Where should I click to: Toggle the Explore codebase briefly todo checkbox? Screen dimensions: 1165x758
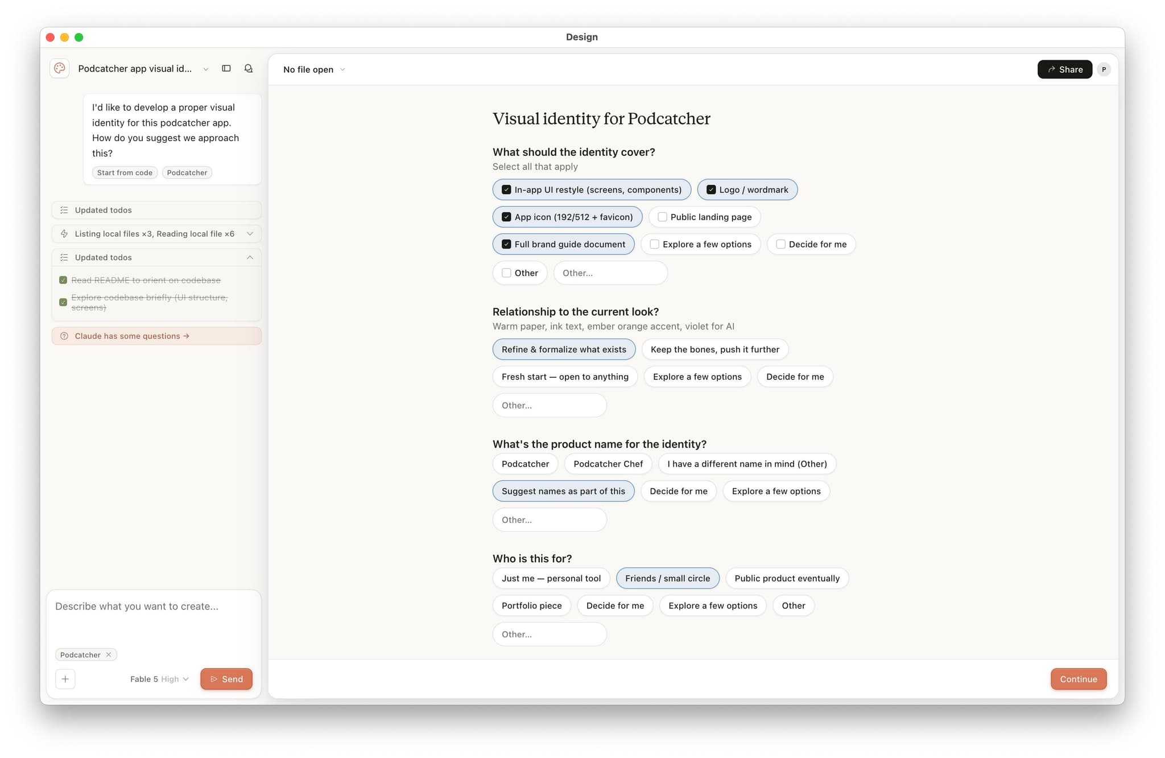point(63,302)
